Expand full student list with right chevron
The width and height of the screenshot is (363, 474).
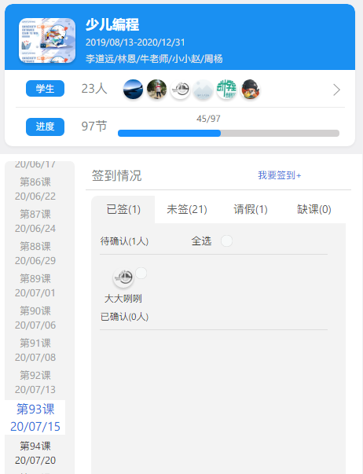(336, 90)
